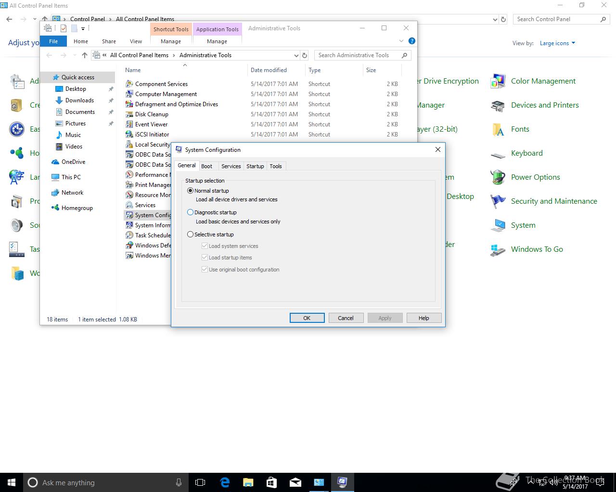This screenshot has width=616, height=492.
Task: Select the Diagnostic startup option
Action: point(190,212)
